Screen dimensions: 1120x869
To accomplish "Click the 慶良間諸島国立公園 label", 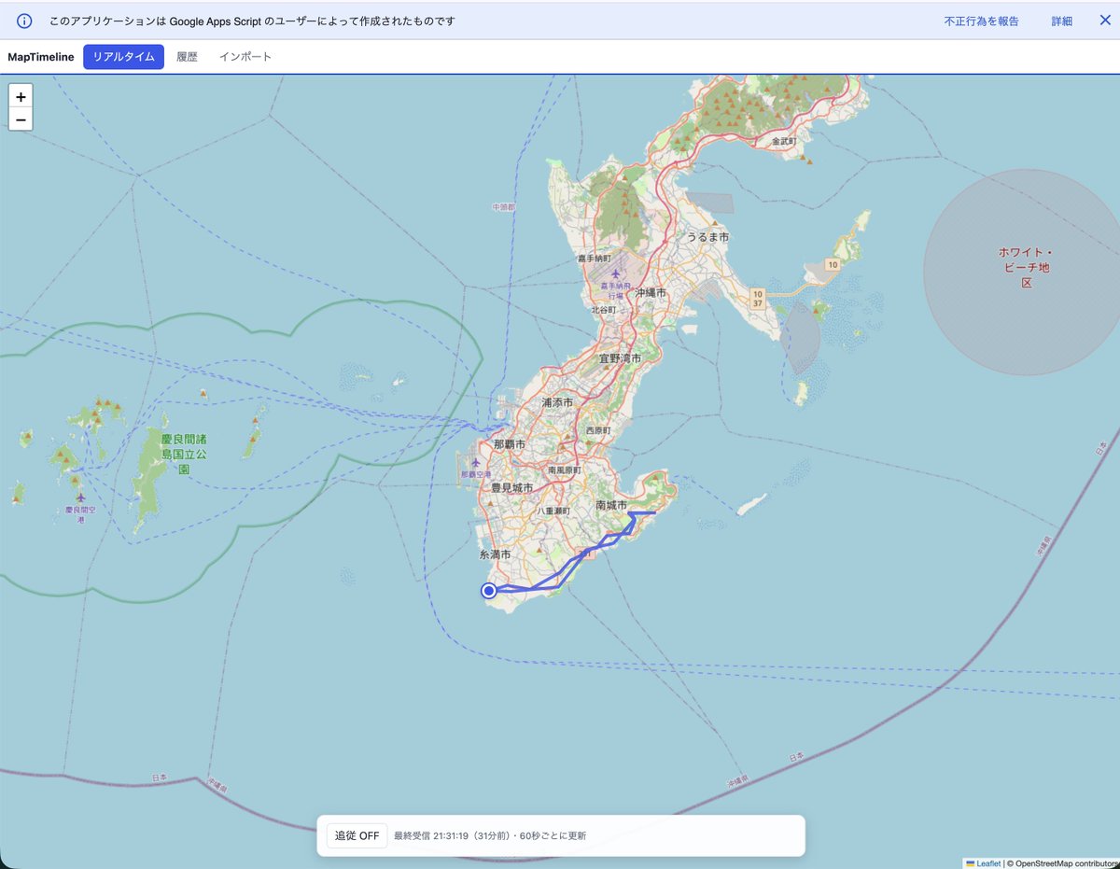I will (184, 454).
